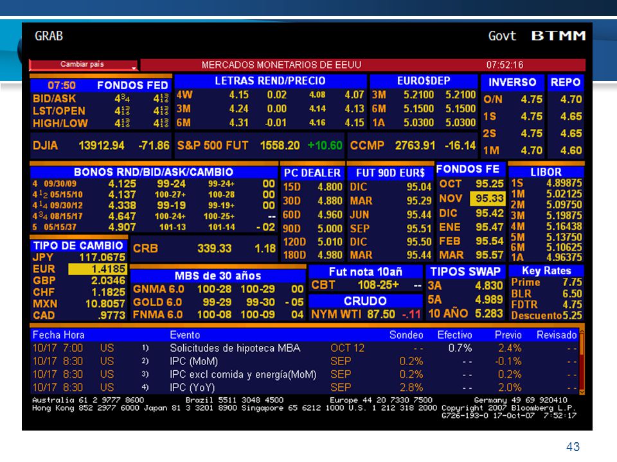Select the 09/30/09 bond row
The width and height of the screenshot is (617, 462).
[x=154, y=184]
